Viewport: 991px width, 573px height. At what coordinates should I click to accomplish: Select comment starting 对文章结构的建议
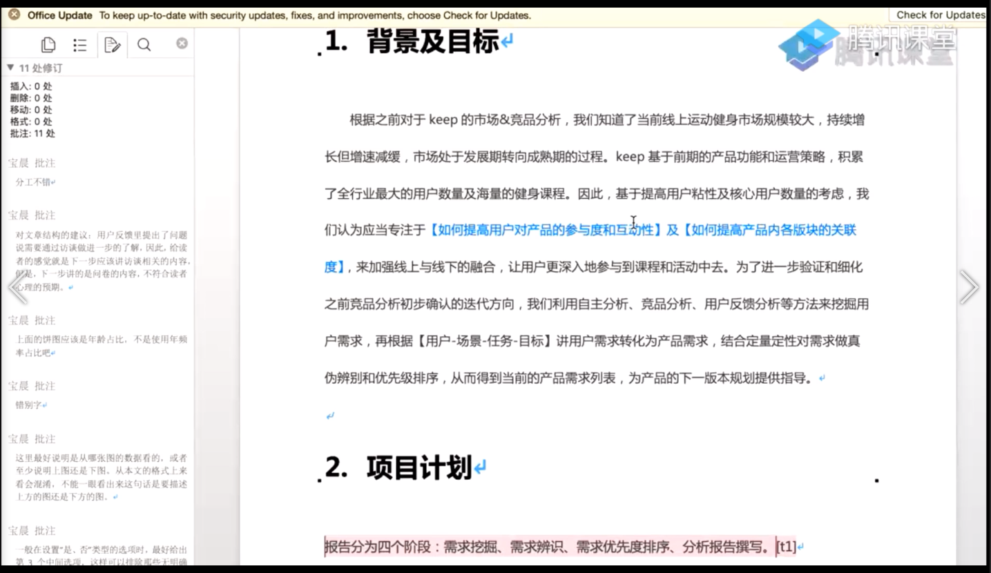coord(102,261)
